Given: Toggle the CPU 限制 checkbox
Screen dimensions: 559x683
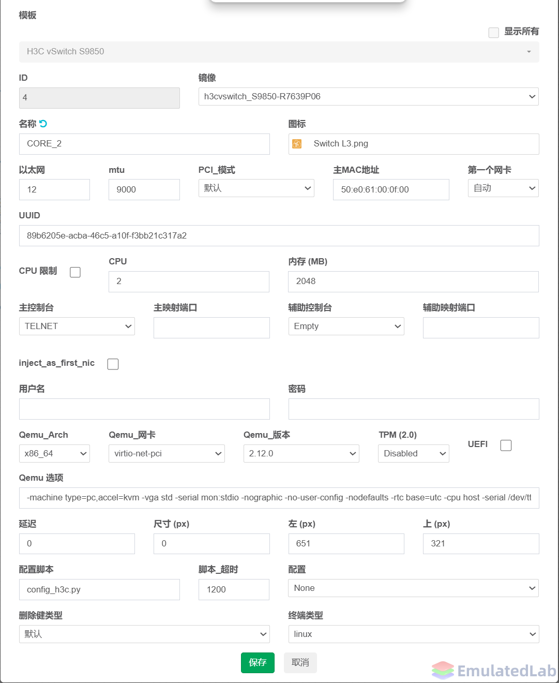Looking at the screenshot, I should click(75, 272).
